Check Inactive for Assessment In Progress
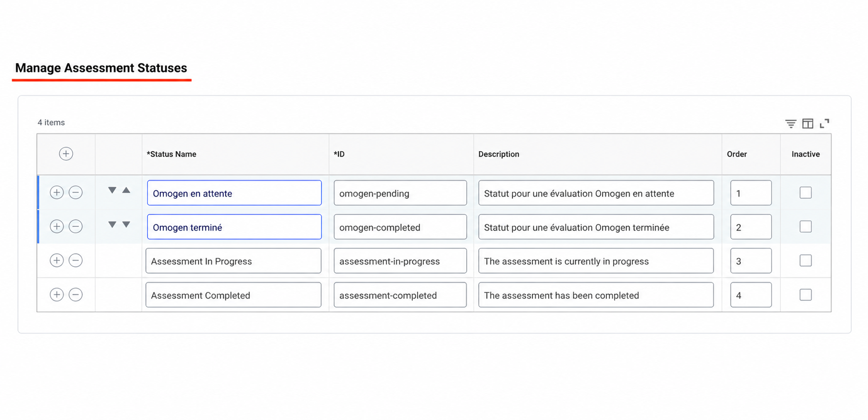This screenshot has width=868, height=420. 805,261
